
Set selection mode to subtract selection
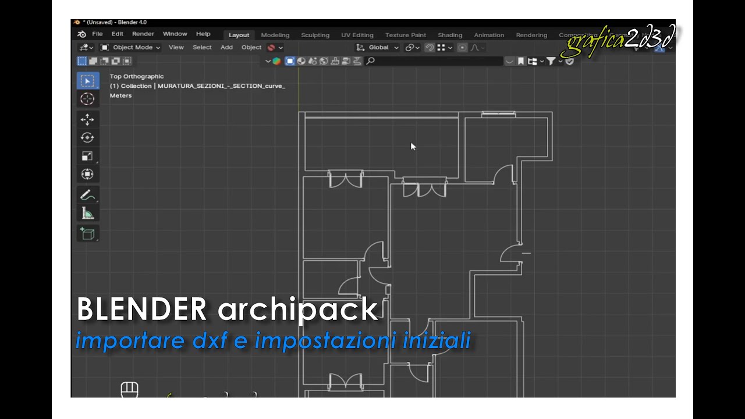pos(105,61)
